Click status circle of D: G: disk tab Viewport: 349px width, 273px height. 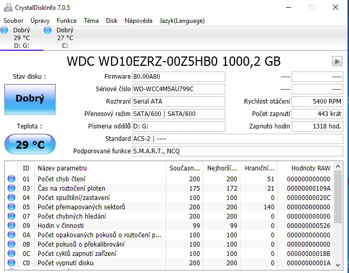[4, 30]
